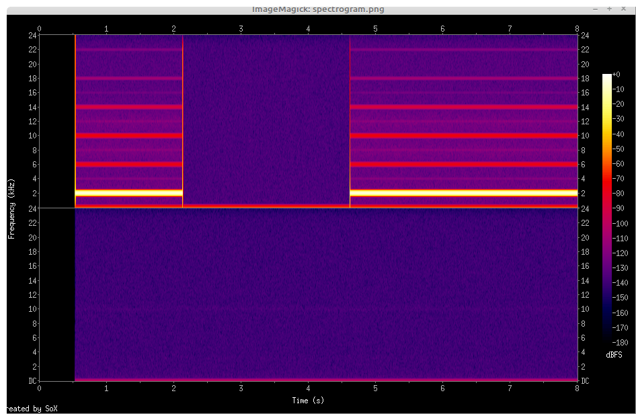The image size is (636, 414).
Task: Close the ImageMagick spectrogram window
Action: [x=623, y=9]
